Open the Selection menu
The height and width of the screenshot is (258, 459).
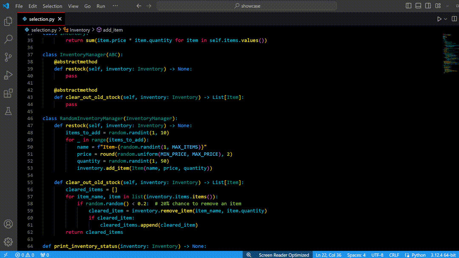coord(52,6)
